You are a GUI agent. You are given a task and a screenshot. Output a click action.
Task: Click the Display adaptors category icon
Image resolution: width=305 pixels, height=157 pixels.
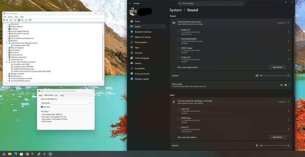9,26
